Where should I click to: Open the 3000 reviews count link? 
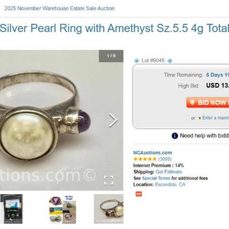coord(165,159)
